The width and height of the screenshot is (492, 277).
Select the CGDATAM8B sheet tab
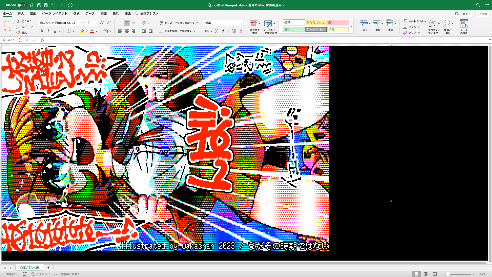(29, 268)
